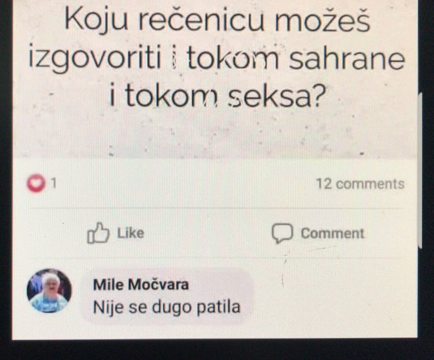The width and height of the screenshot is (434, 360).
Task: Click the speech bubble Comment icon
Action: 282,233
